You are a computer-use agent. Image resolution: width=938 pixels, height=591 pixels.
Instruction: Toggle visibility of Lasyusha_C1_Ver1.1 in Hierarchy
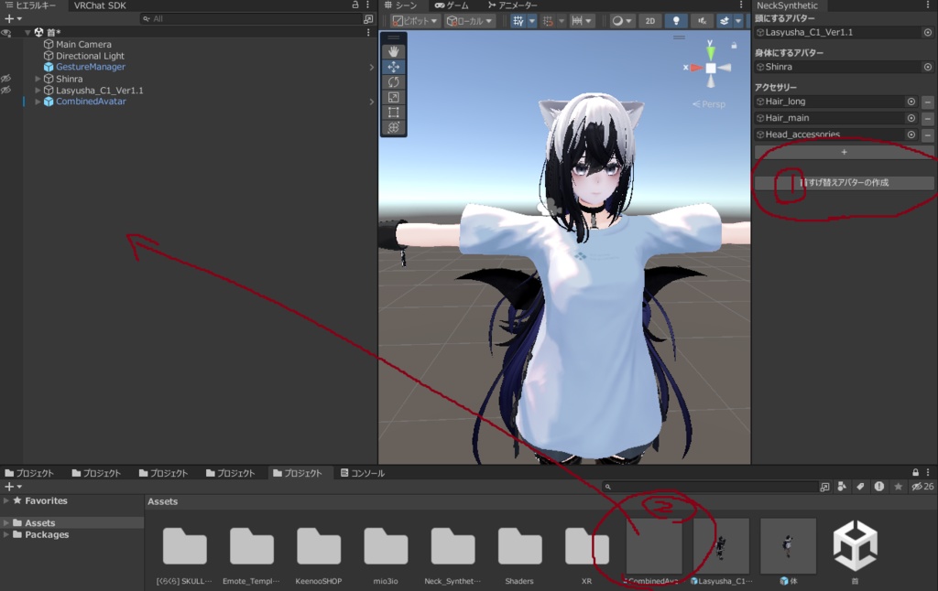(x=6, y=91)
